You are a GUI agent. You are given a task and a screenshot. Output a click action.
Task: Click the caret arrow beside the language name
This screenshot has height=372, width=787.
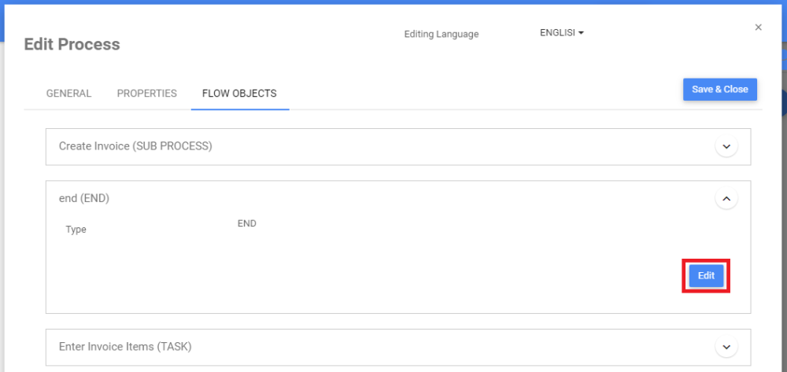(581, 33)
